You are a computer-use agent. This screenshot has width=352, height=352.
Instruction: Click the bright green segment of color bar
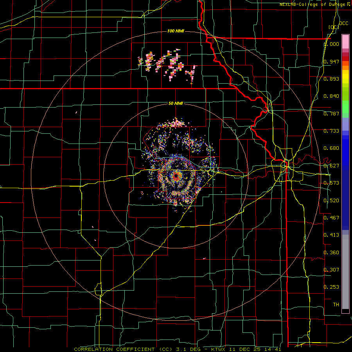pos(345,107)
